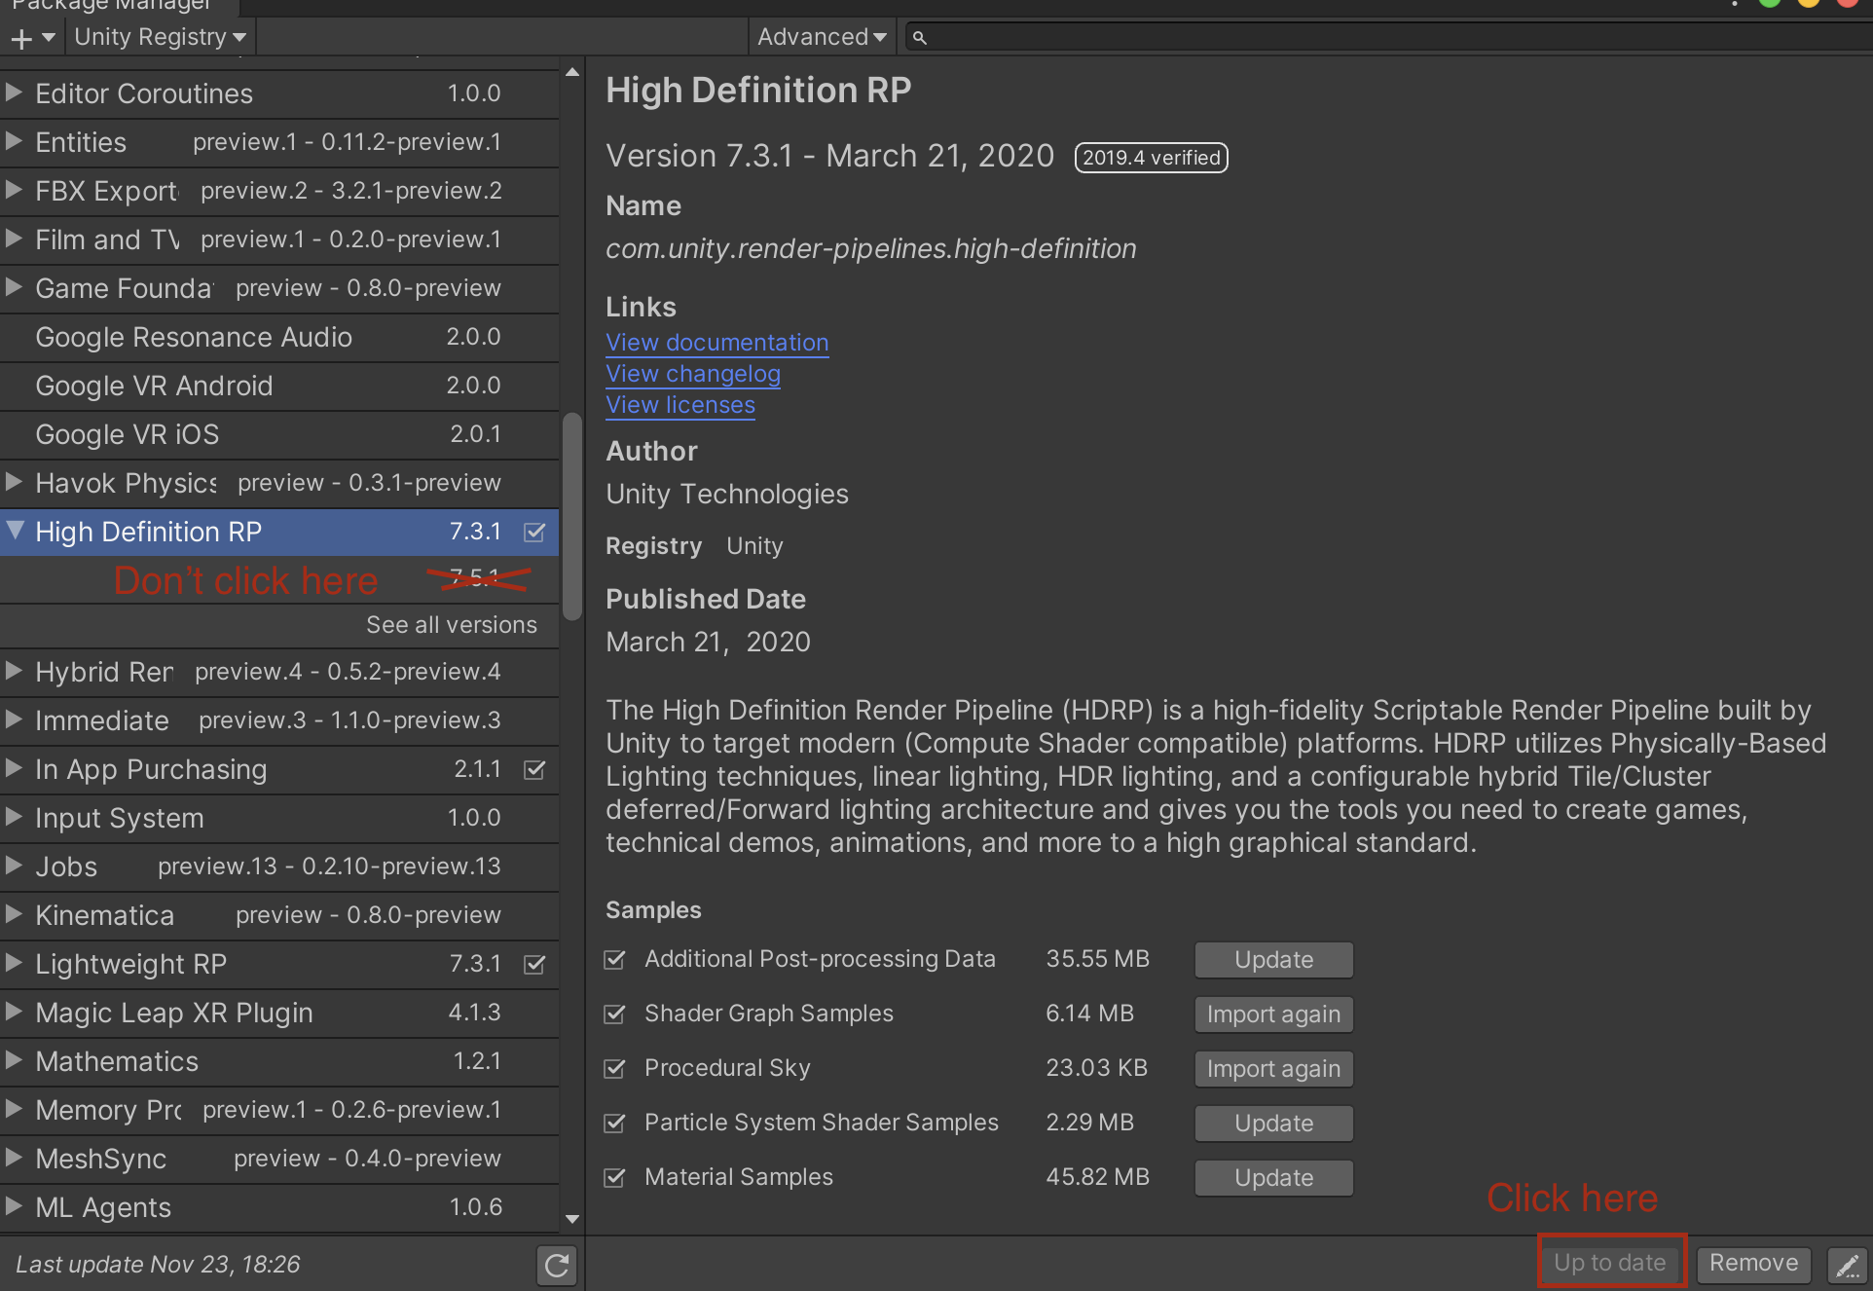This screenshot has height=1291, width=1873.
Task: Expand the MeshSync package
Action: [14, 1158]
